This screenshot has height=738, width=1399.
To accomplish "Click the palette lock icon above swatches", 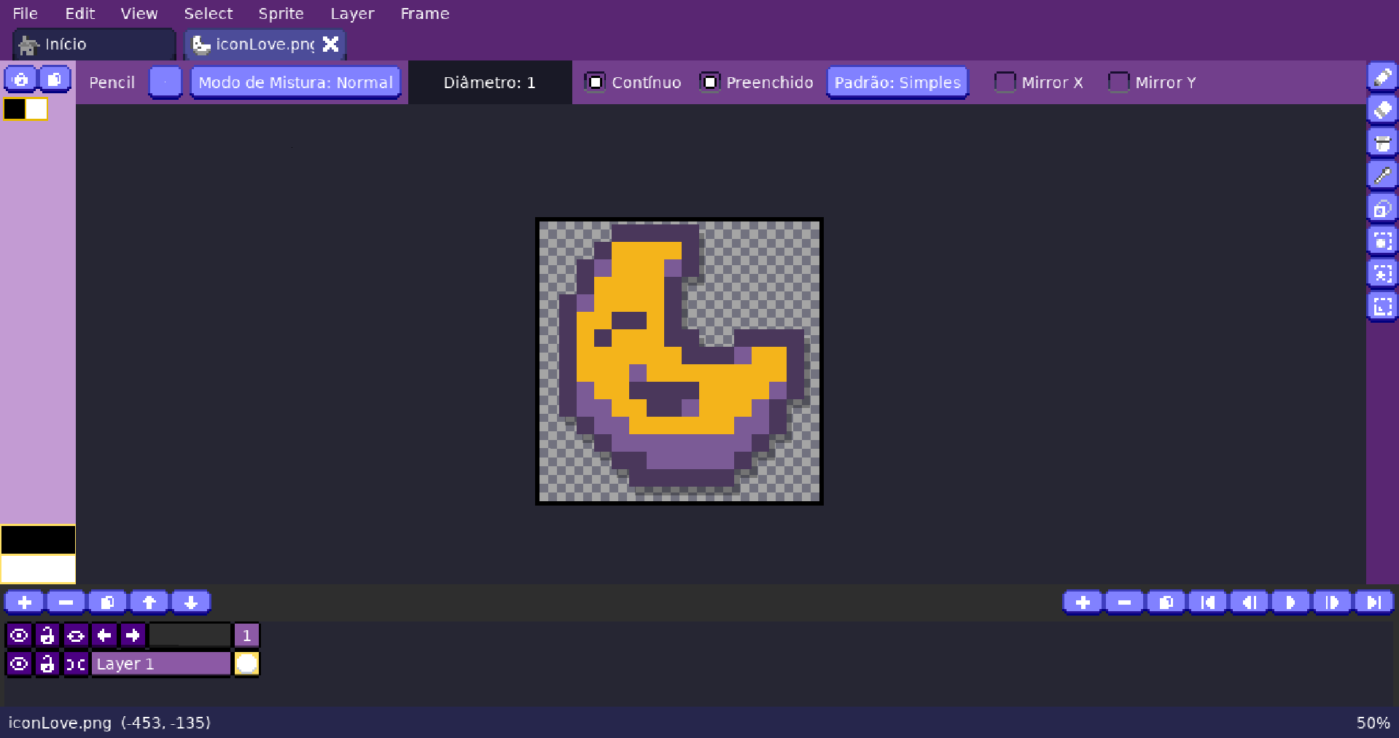I will pyautogui.click(x=21, y=79).
